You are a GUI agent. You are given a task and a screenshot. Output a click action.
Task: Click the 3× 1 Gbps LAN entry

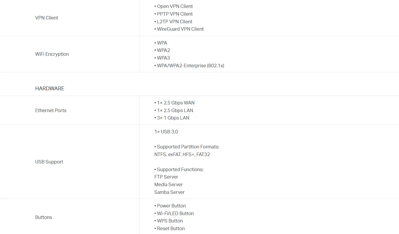172,118
